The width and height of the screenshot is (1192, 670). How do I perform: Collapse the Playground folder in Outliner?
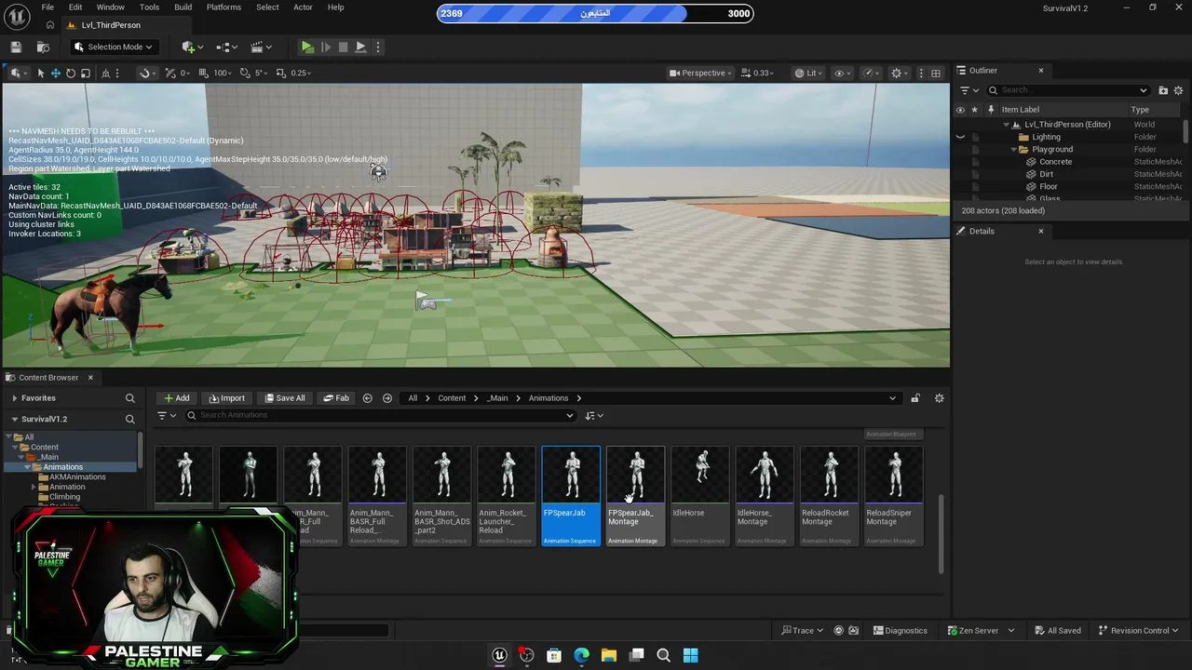coord(1013,149)
